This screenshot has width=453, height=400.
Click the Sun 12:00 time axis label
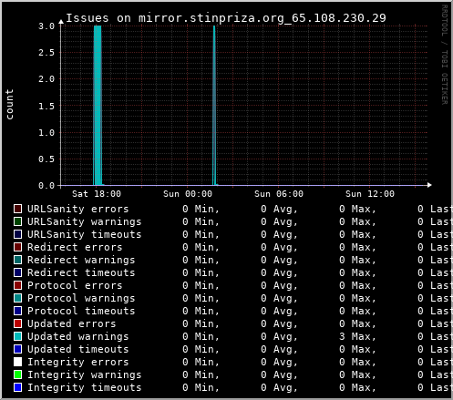coord(370,194)
